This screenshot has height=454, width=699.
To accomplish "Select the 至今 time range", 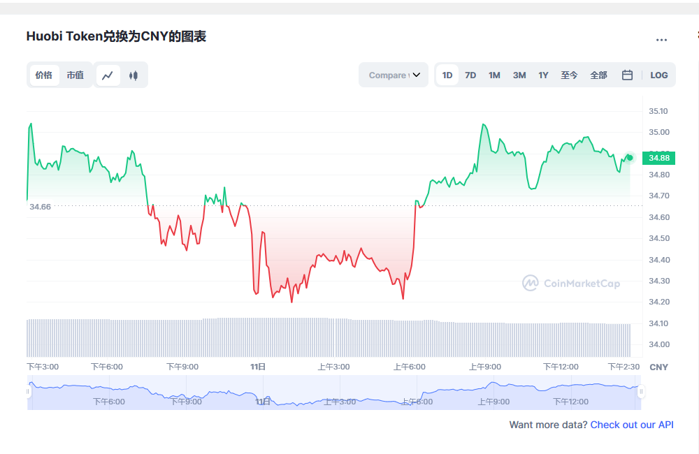I will [569, 75].
